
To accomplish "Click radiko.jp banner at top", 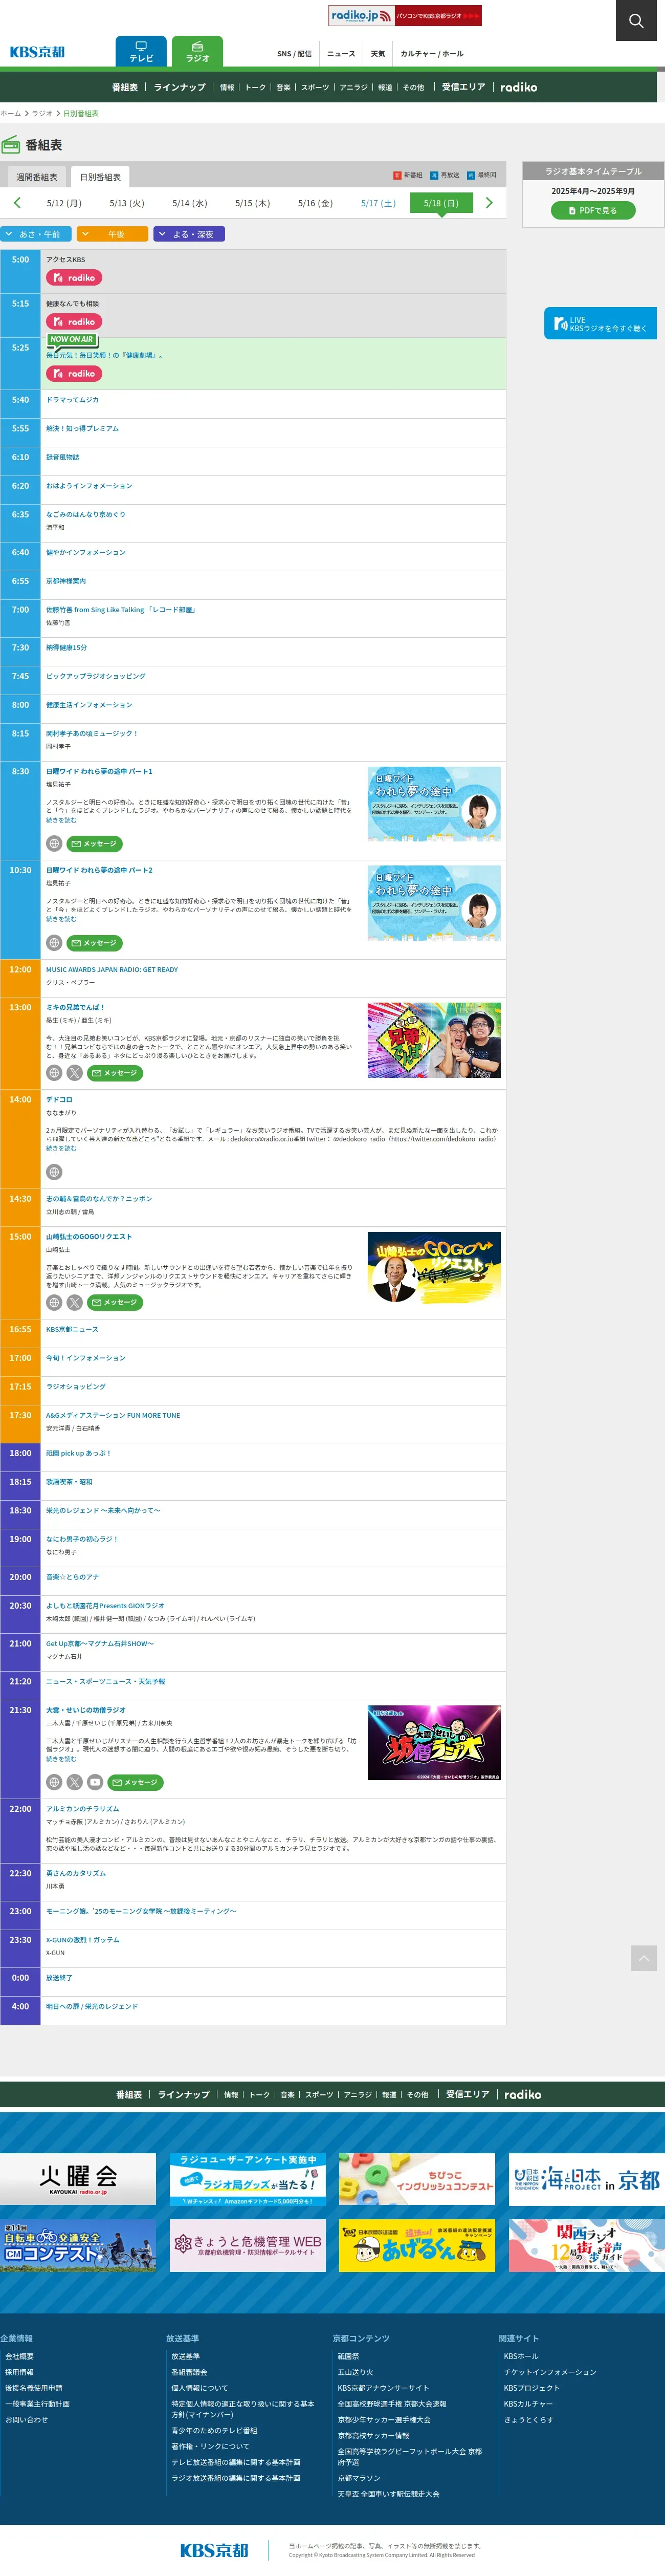I will 405,15.
